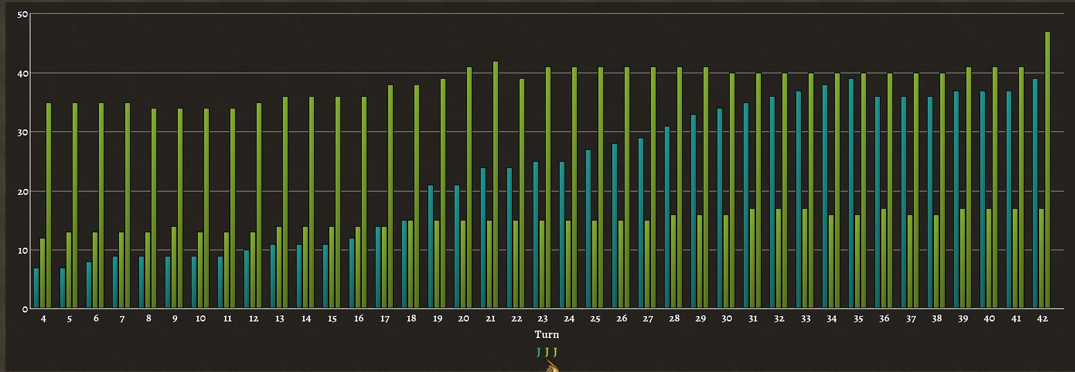1075x372 pixels.
Task: Click the 20 value on y-axis
Action: coord(22,192)
